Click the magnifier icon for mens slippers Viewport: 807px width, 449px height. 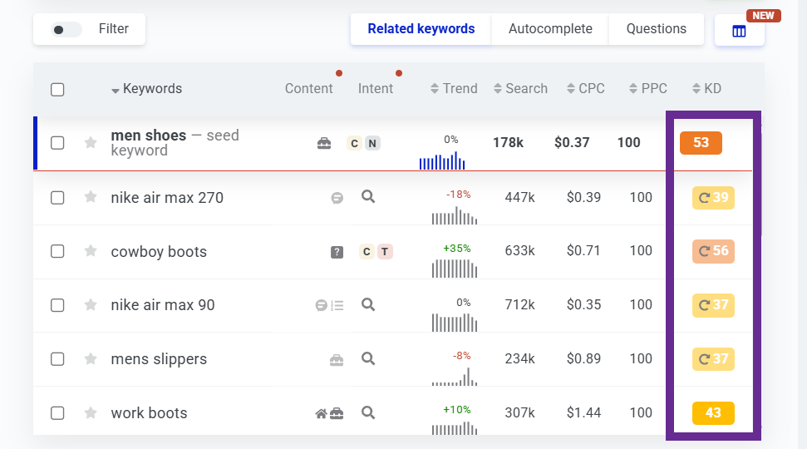coord(368,358)
